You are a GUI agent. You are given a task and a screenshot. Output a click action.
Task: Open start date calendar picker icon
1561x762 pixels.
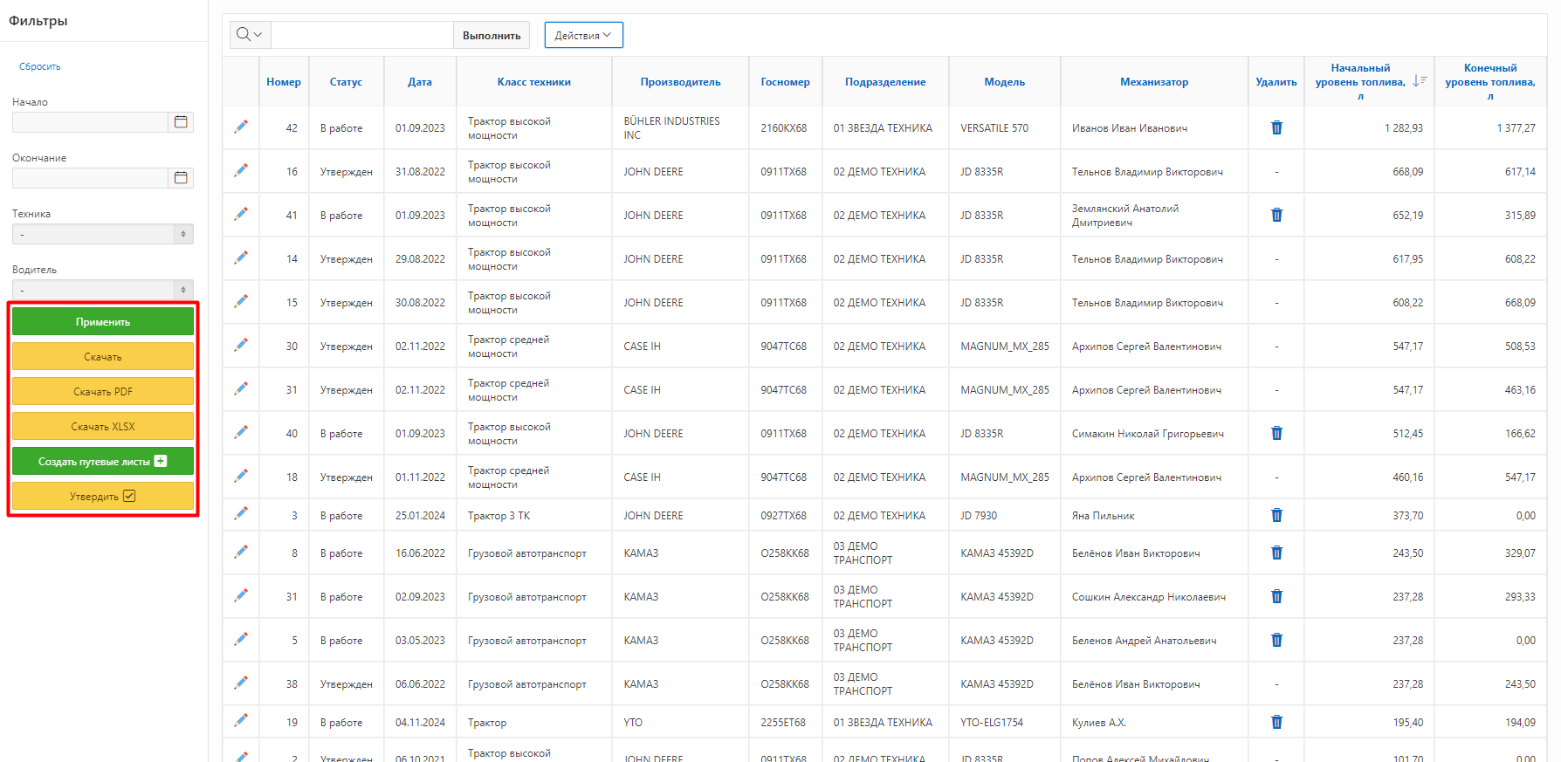point(181,122)
